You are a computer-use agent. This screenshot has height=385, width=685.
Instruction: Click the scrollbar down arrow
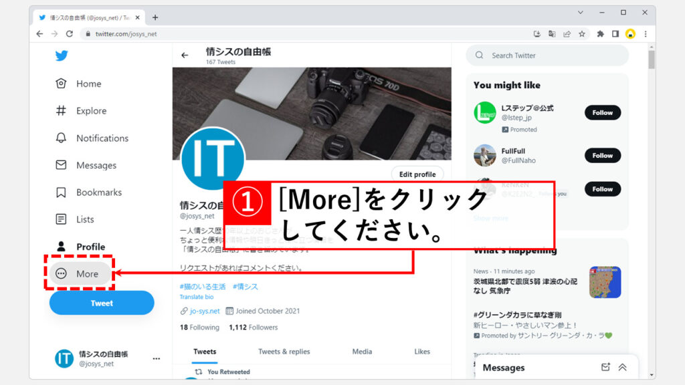coord(652,374)
